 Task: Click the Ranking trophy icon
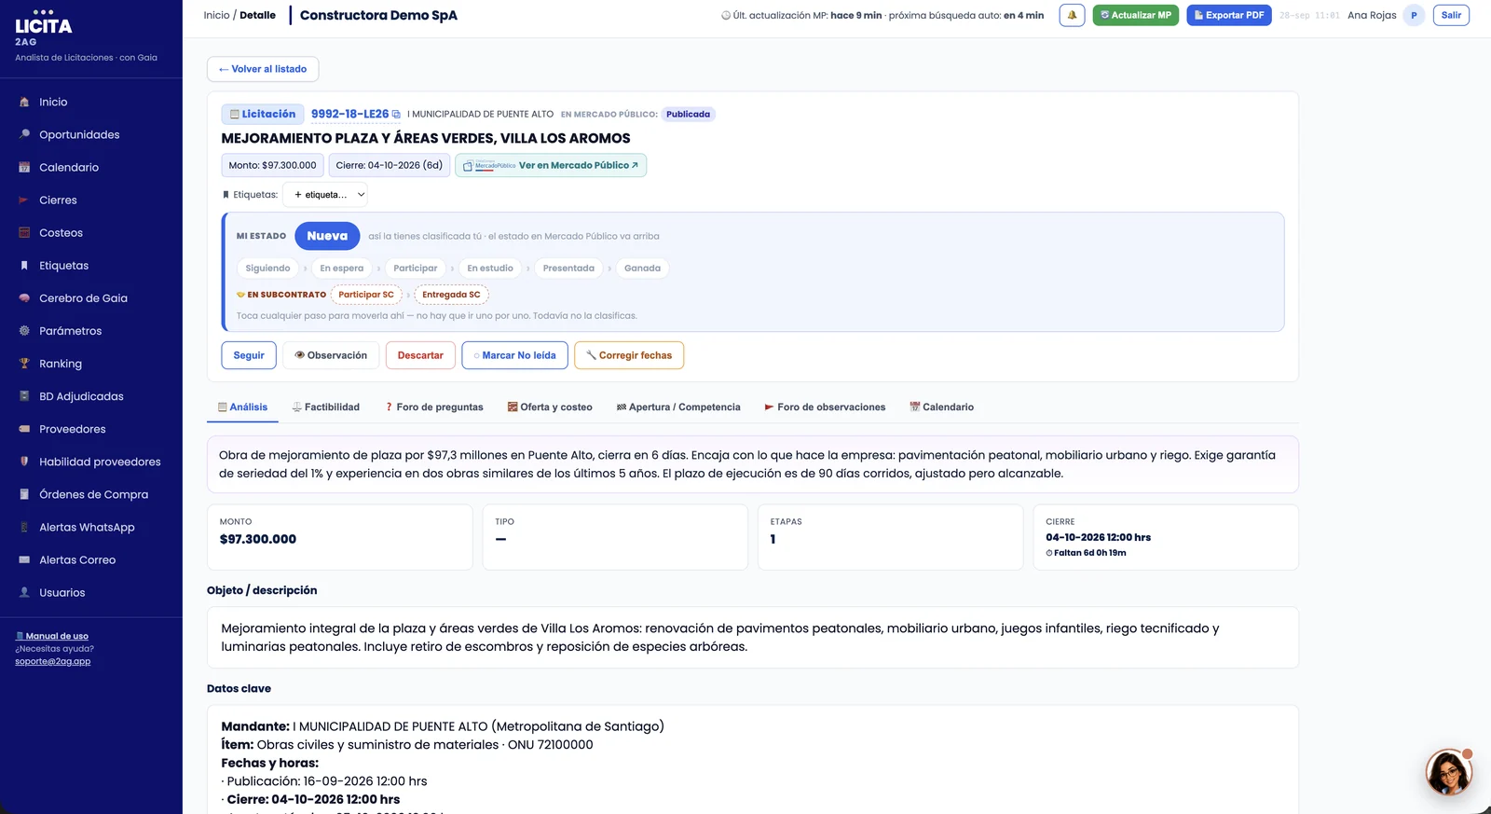pyautogui.click(x=24, y=364)
